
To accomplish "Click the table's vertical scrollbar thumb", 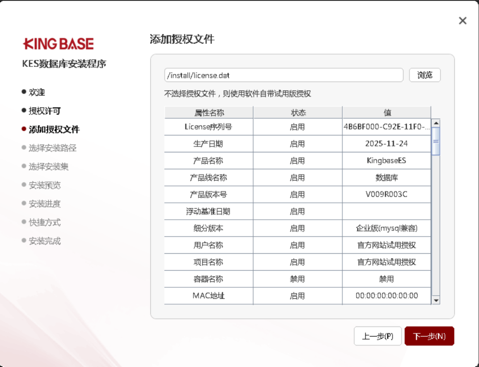I will click(x=436, y=141).
